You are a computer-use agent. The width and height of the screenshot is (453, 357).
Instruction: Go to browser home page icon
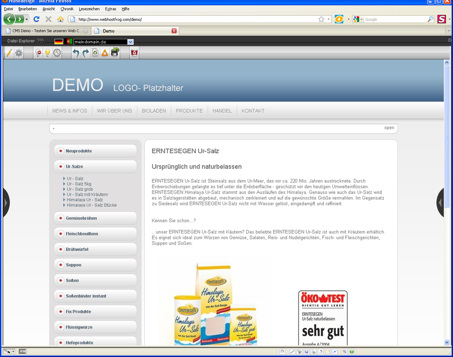[60, 19]
